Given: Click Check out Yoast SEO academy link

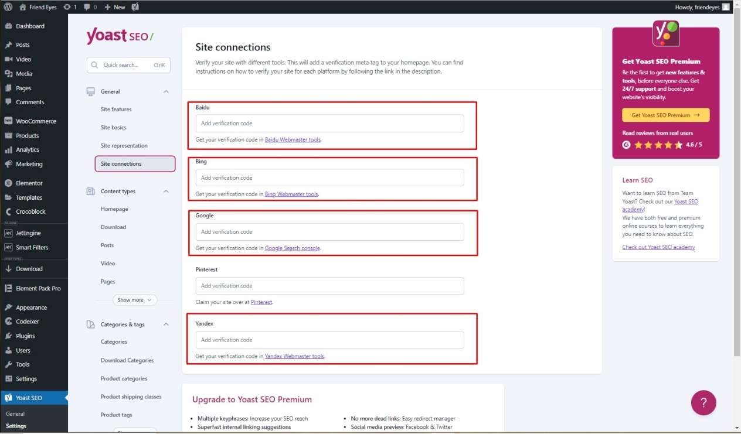Looking at the screenshot, I should [x=659, y=247].
